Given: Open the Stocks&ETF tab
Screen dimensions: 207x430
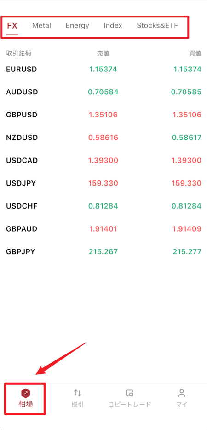Looking at the screenshot, I should 157,25.
